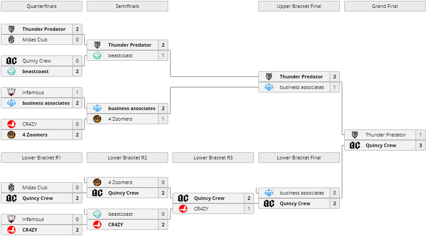Click CR4ZY logo in Lower Bracket R3

pos(183,209)
